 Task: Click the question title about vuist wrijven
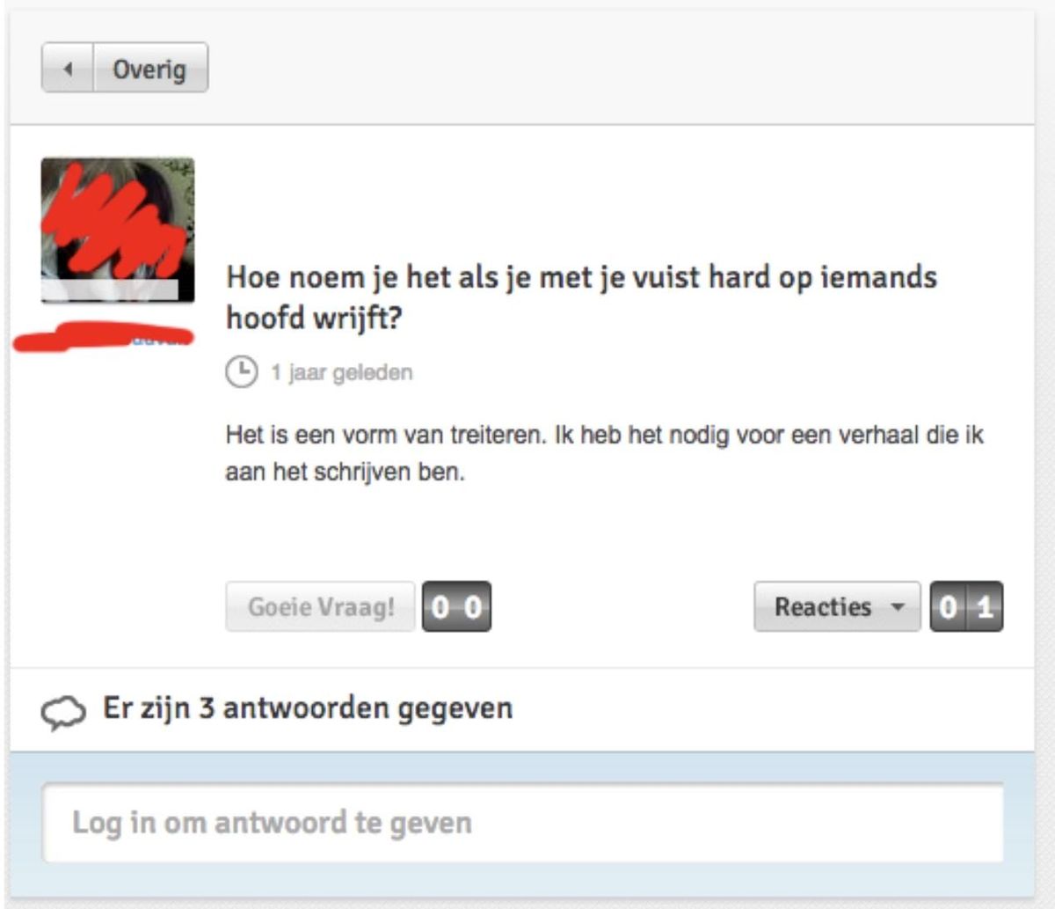tap(581, 297)
